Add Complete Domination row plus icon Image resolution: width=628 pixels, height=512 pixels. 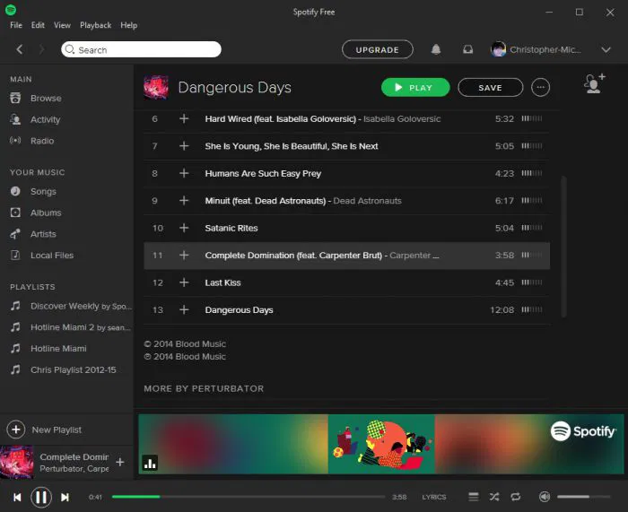pyautogui.click(x=184, y=255)
